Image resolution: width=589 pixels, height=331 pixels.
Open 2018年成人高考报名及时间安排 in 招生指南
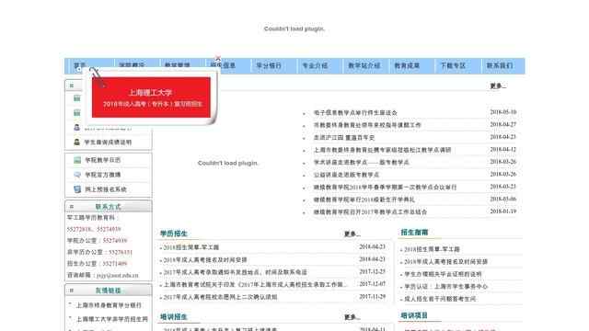coord(445,261)
